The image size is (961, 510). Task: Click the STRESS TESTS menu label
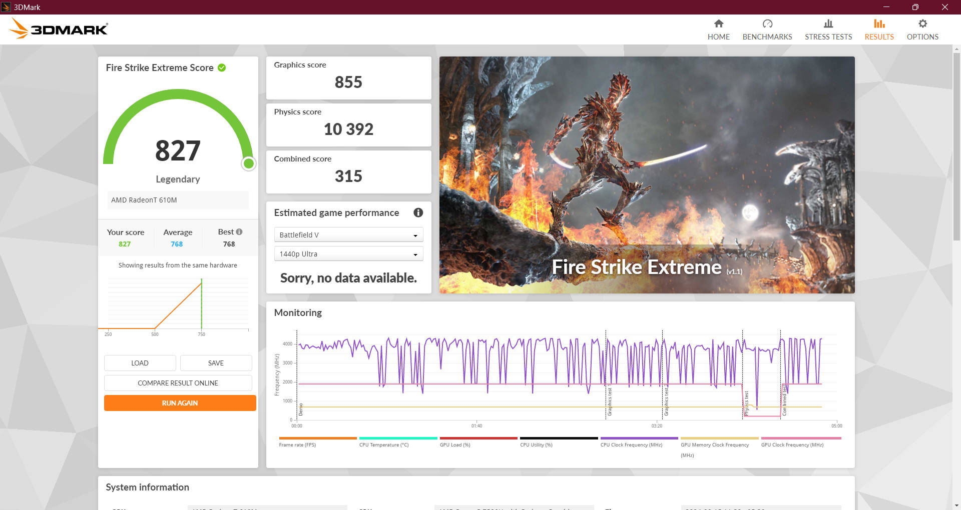828,37
